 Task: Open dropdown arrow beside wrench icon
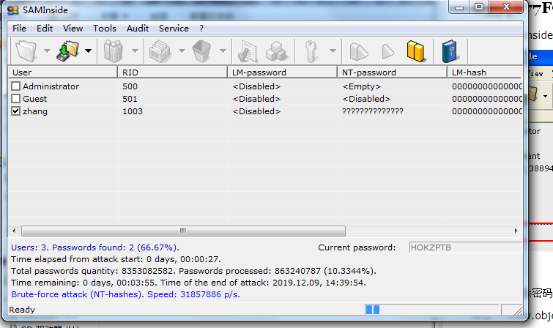click(333, 51)
